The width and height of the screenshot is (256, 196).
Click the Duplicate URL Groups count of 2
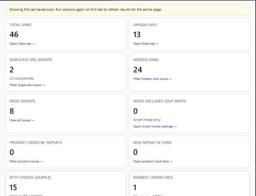click(12, 69)
